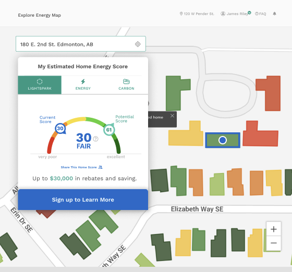Click the blue dot marker on selected home
Image resolution: width=292 pixels, height=272 pixels.
[x=223, y=140]
